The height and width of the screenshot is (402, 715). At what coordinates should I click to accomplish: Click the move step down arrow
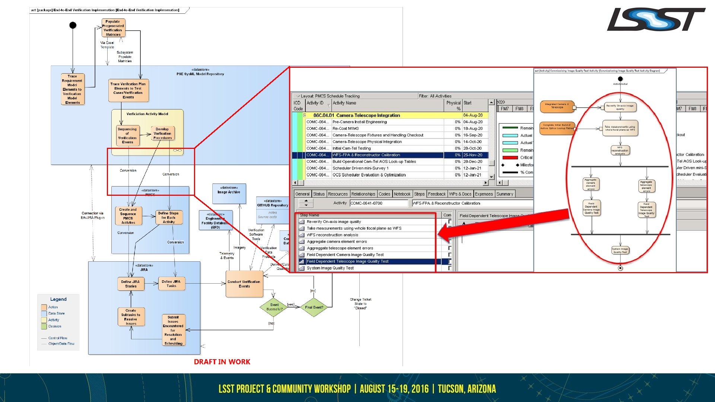(x=306, y=205)
